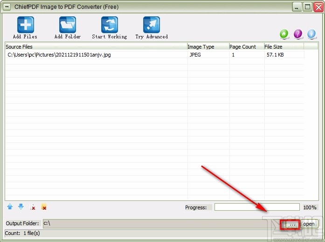Viewport: 325px width, 242px height.
Task: Move selected file down with blue arrow
Action: [x=21, y=206]
